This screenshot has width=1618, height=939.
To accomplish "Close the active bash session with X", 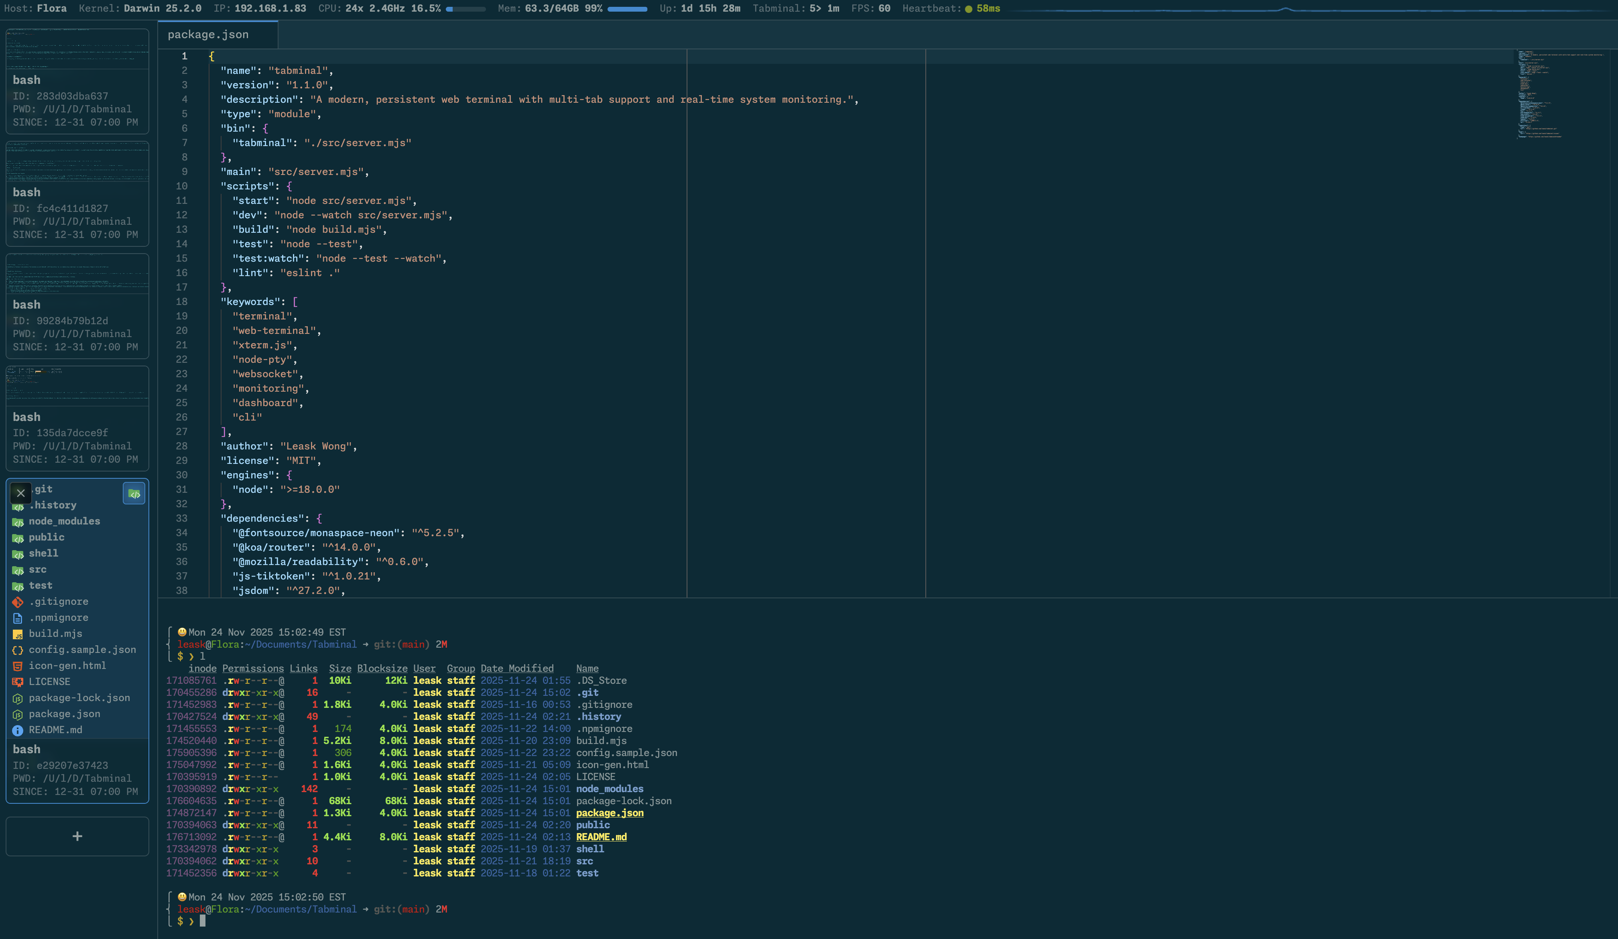I will pyautogui.click(x=20, y=493).
